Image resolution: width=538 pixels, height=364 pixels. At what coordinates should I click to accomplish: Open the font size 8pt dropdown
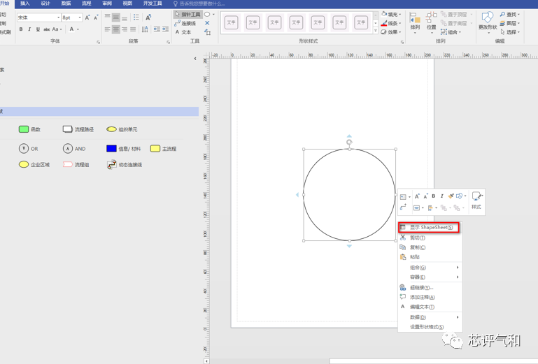click(x=80, y=17)
